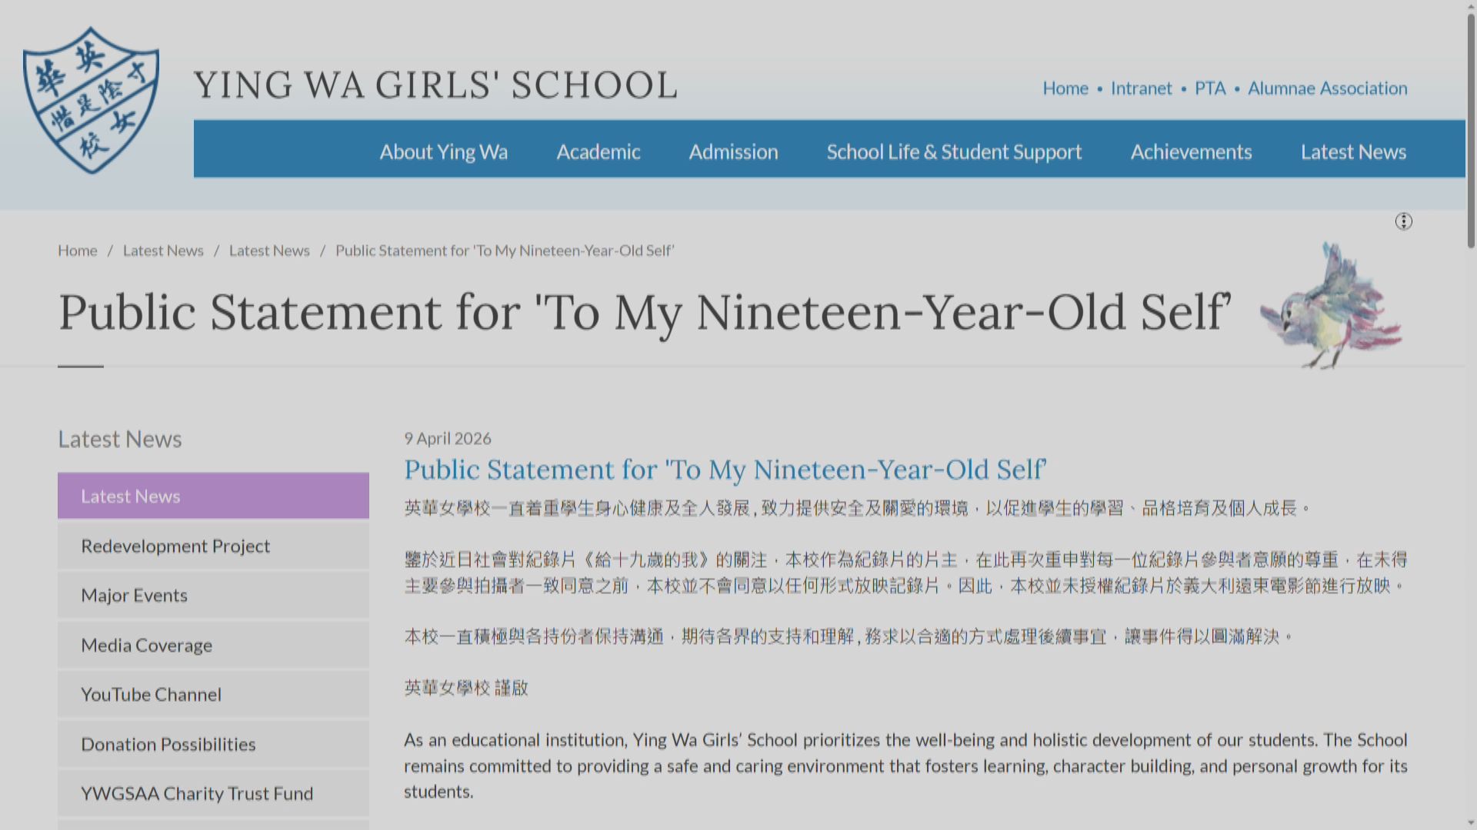Click the scrollbar down arrow
The image size is (1477, 830).
point(1471,823)
